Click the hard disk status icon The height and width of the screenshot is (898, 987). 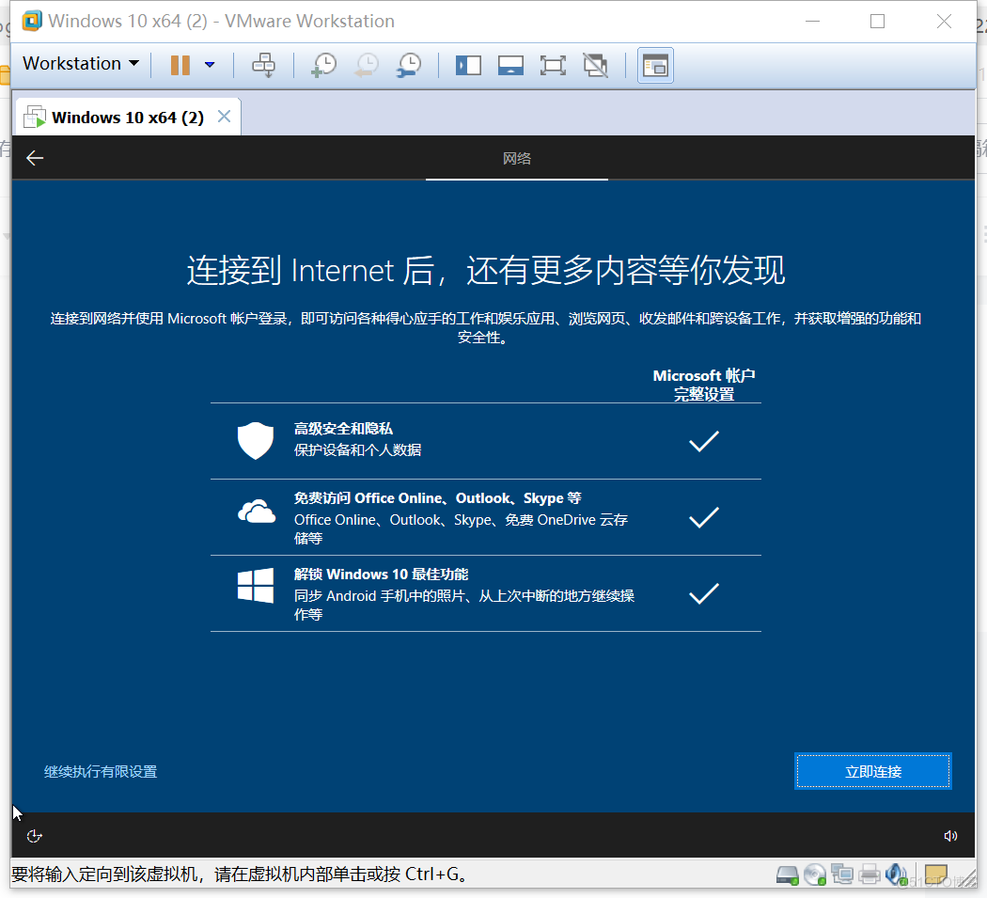(788, 874)
